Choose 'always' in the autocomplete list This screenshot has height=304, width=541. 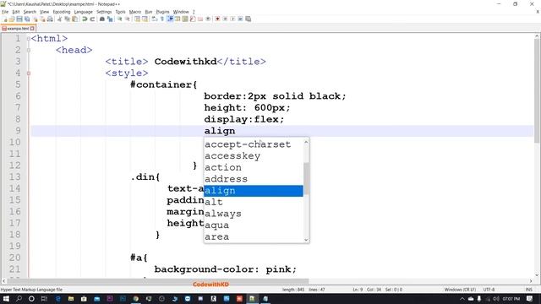click(x=254, y=214)
